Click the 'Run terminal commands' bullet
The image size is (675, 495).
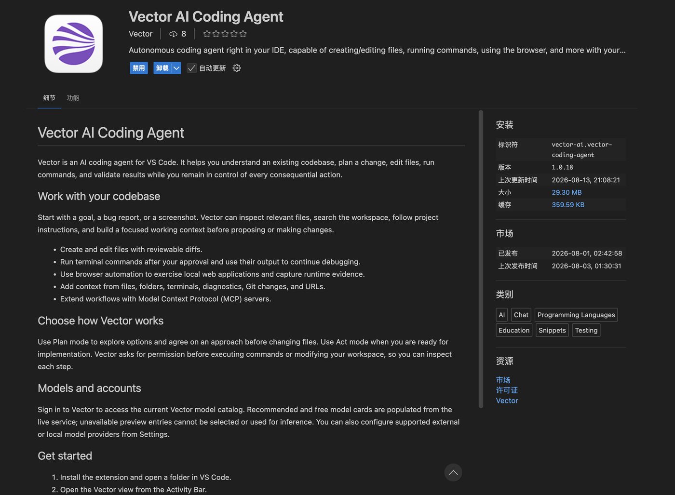pyautogui.click(x=210, y=262)
